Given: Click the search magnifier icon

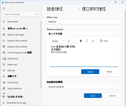Looking at the screenshot, I should point(37,14).
